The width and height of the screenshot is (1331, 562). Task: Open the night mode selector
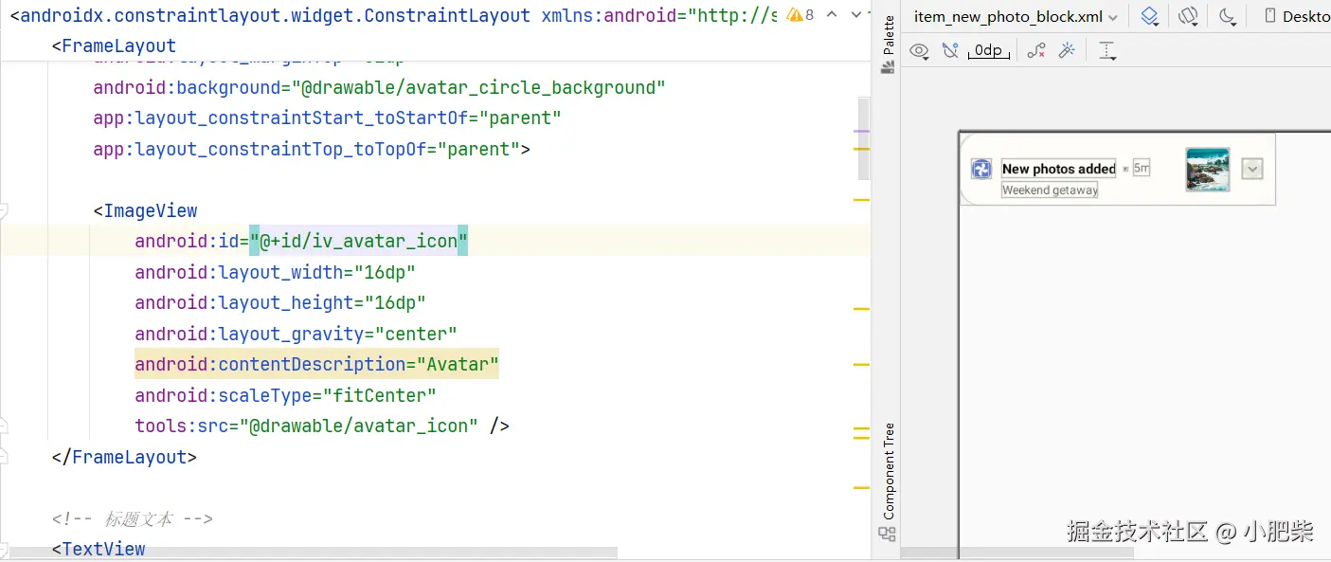(1229, 16)
